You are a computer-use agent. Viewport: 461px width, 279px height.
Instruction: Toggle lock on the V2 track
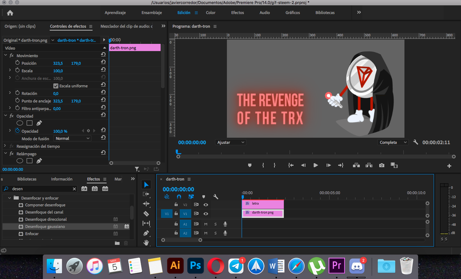(176, 205)
